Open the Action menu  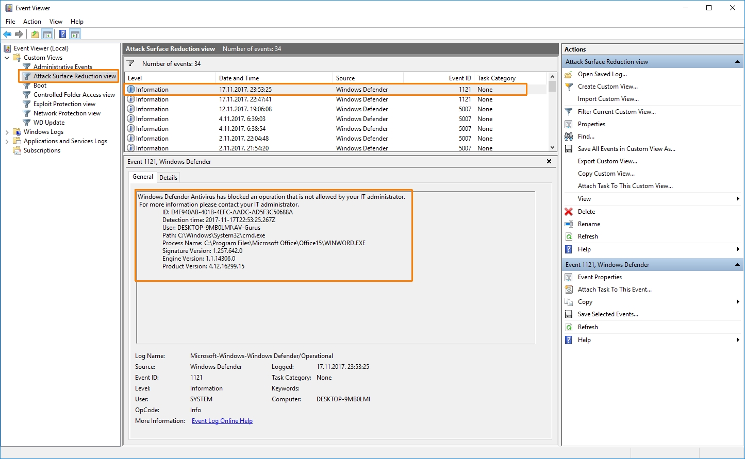point(32,22)
